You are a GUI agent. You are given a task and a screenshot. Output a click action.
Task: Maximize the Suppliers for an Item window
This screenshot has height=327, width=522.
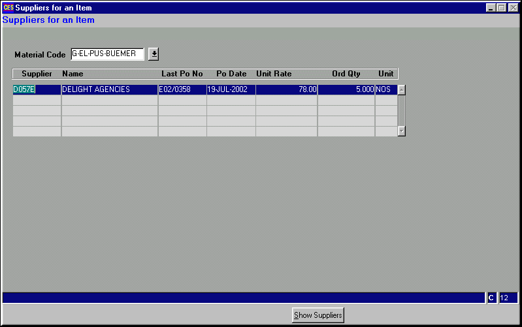pyautogui.click(x=502, y=8)
